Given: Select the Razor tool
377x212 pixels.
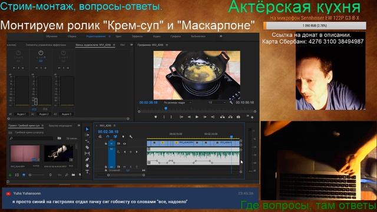Looking at the screenshot, I should 87,147.
